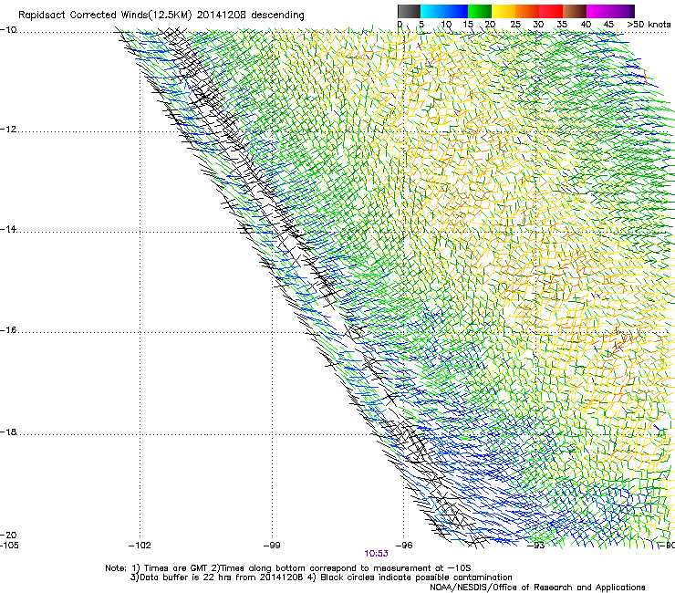Click the '-102' longitude axis label
Image resolution: width=675 pixels, height=593 pixels.
tap(140, 546)
